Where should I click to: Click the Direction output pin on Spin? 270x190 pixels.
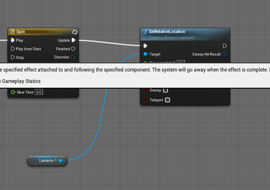pos(73,57)
